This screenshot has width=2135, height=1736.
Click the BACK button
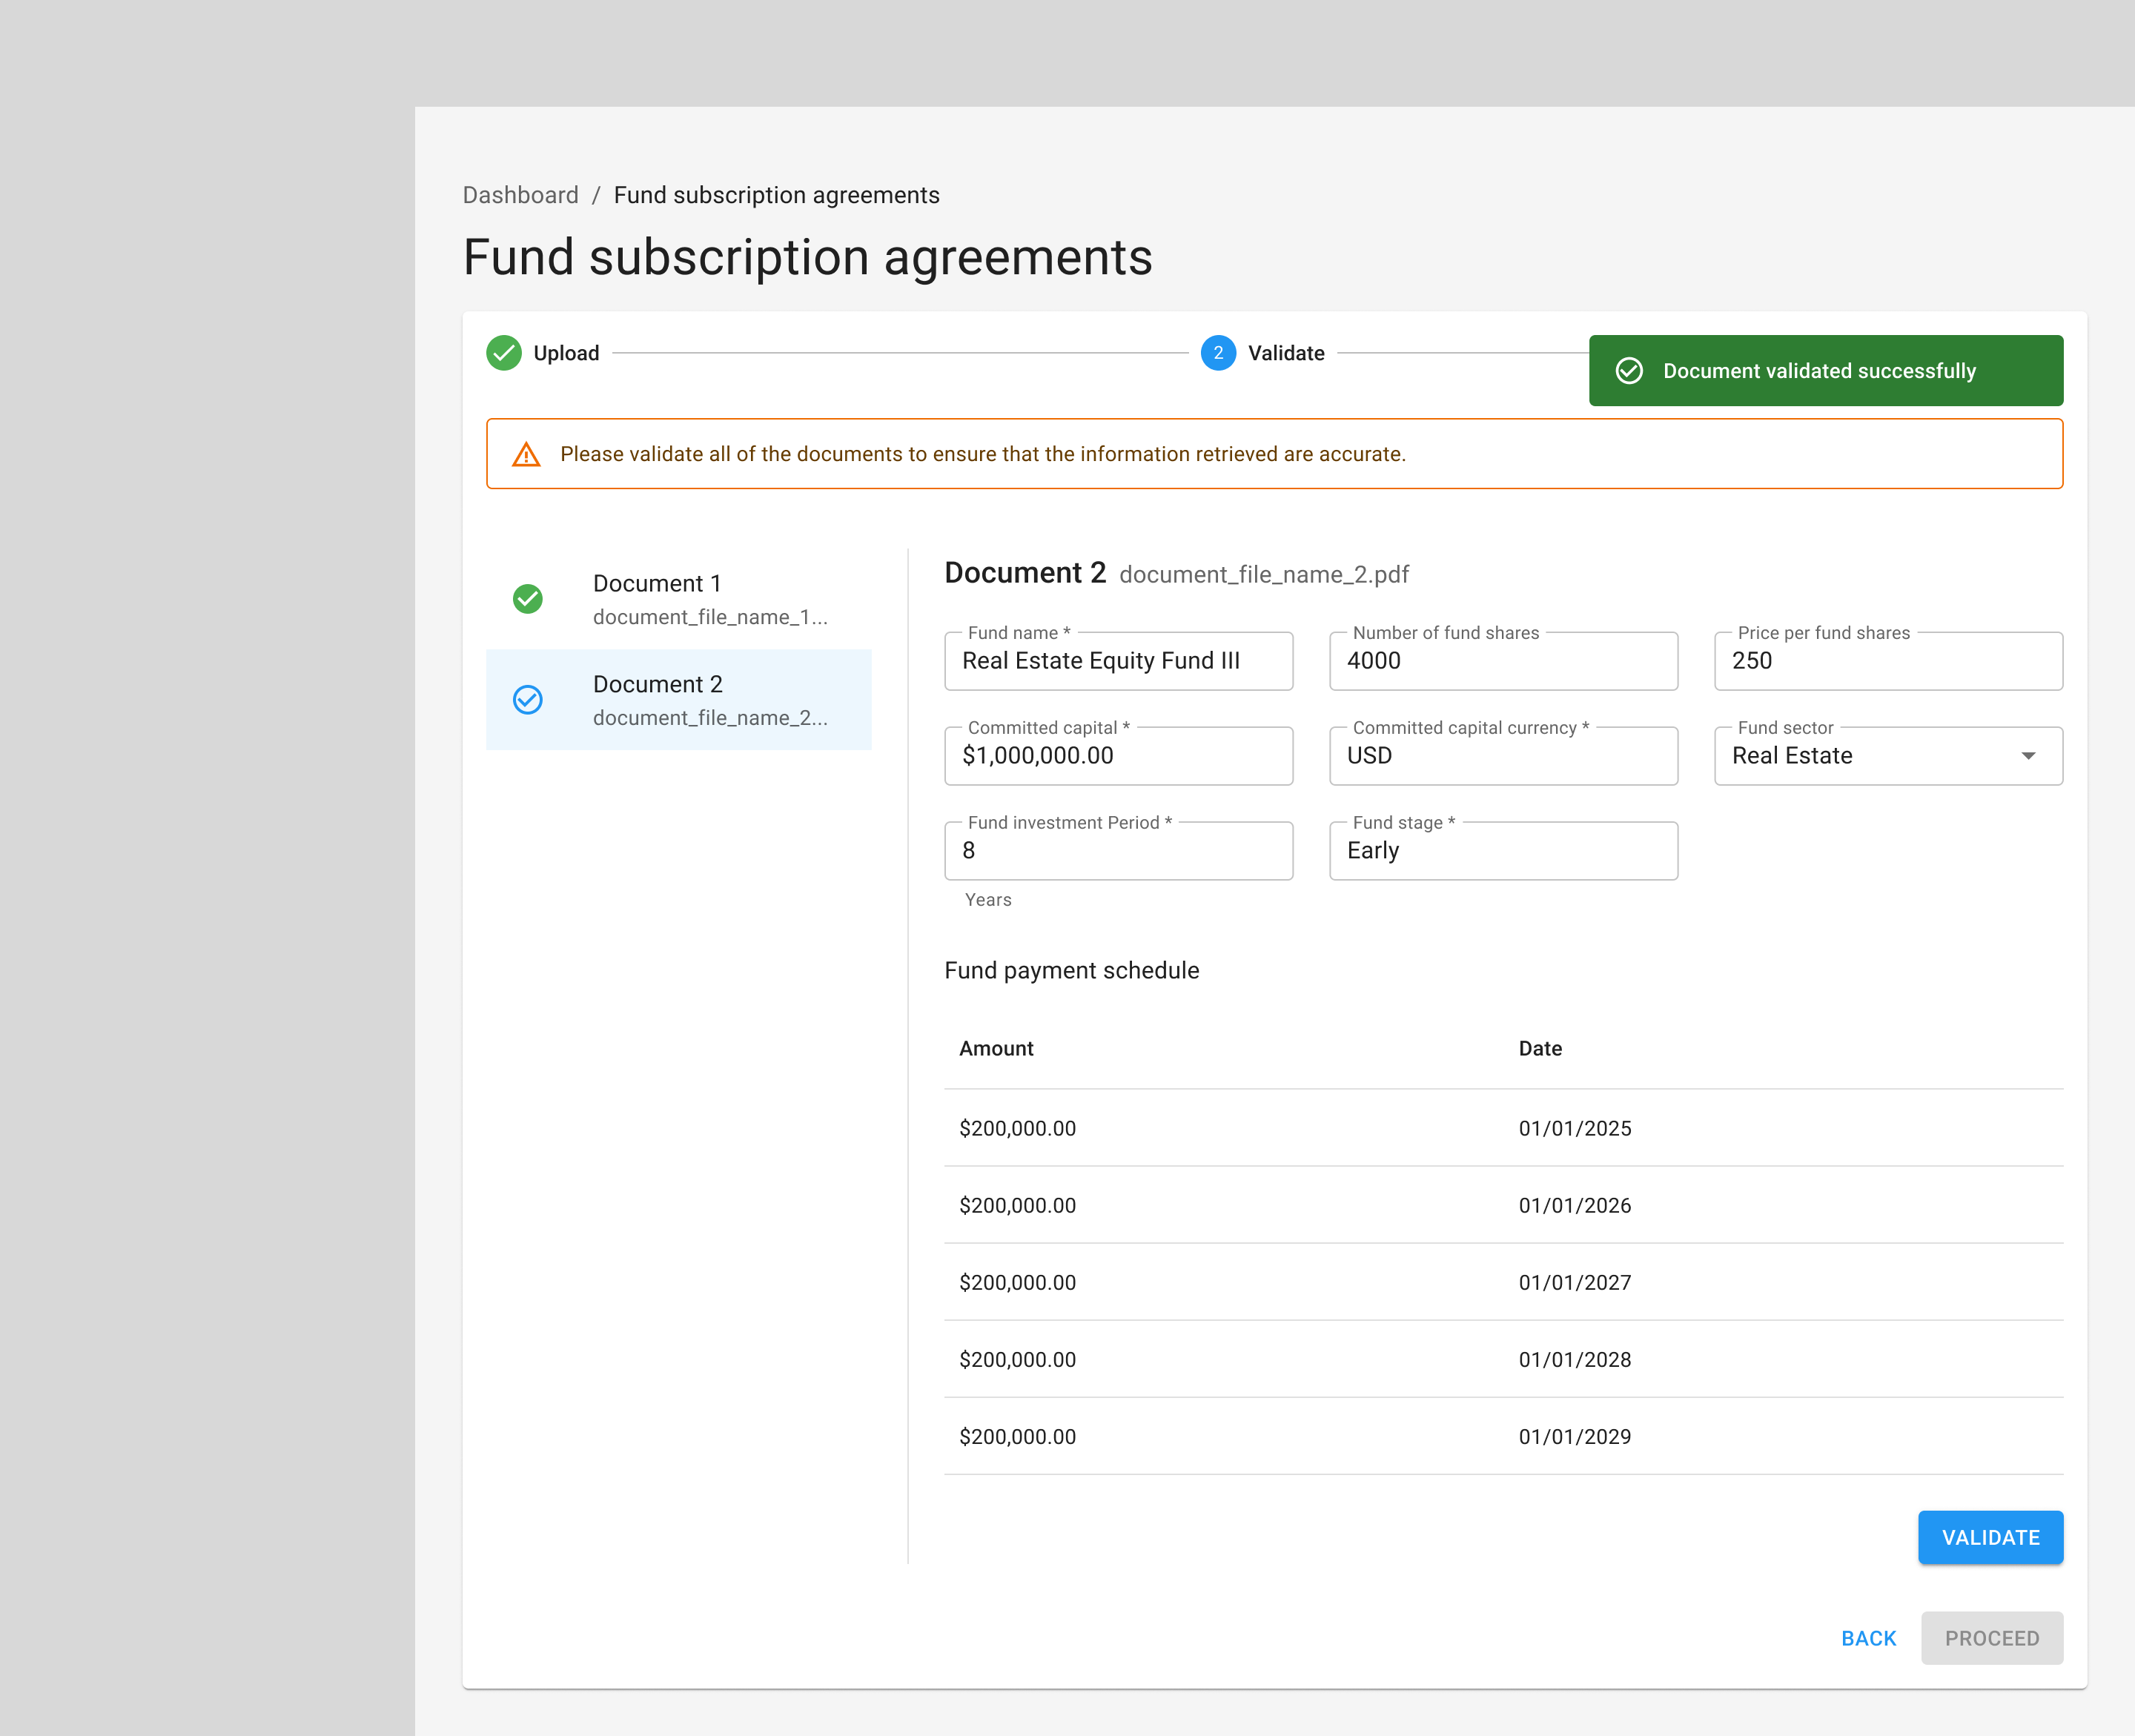pyautogui.click(x=1868, y=1639)
